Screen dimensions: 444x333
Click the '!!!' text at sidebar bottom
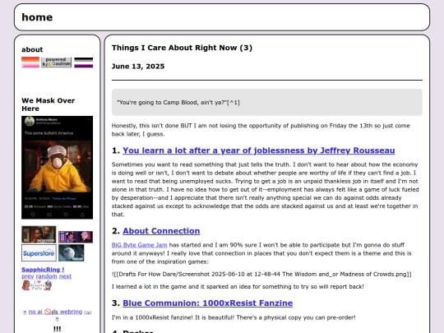coord(58,329)
